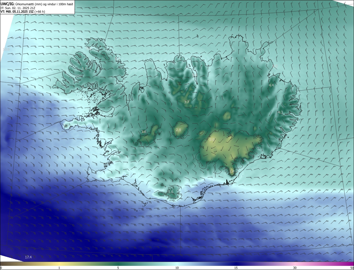This screenshot has width=354, height=270.
Task: Click the 2.4 value south of Vatnajökull
Action: pos(232,171)
